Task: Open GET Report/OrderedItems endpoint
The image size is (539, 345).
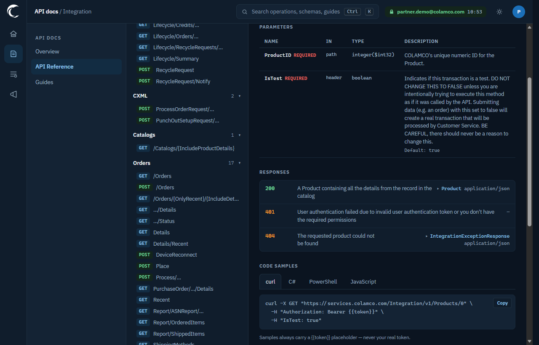Action: click(187, 322)
